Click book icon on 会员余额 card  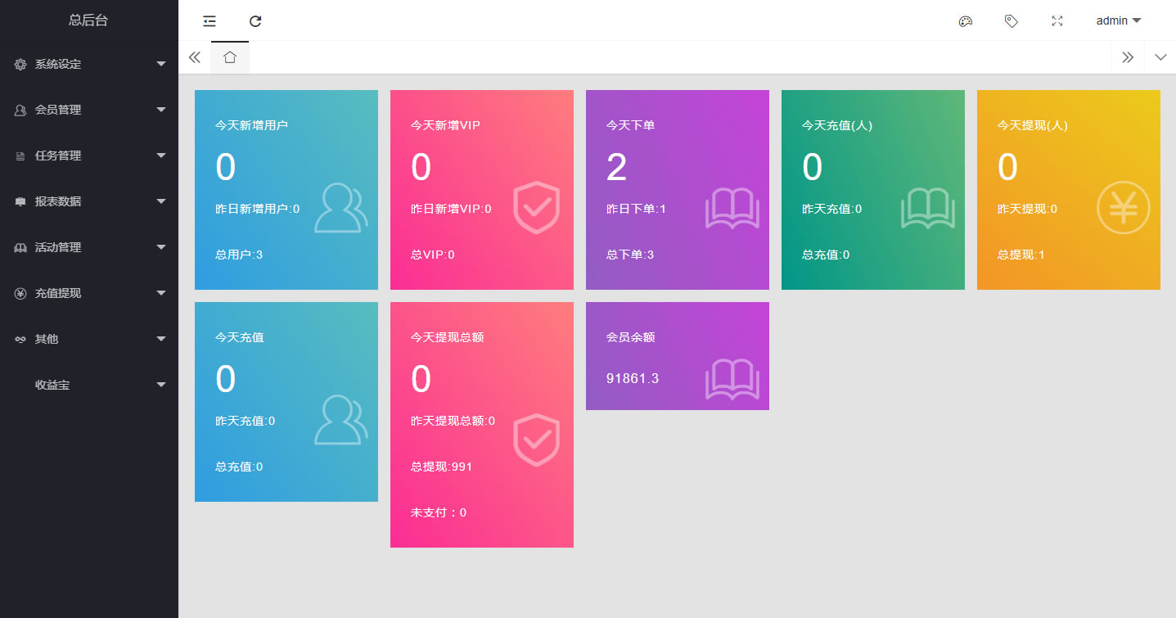coord(732,379)
